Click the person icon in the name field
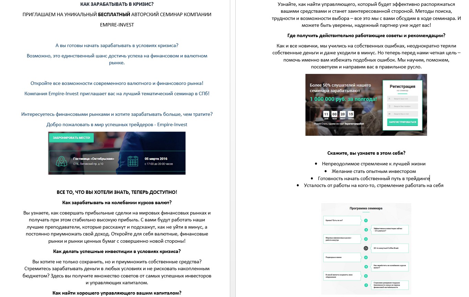 pos(390,99)
